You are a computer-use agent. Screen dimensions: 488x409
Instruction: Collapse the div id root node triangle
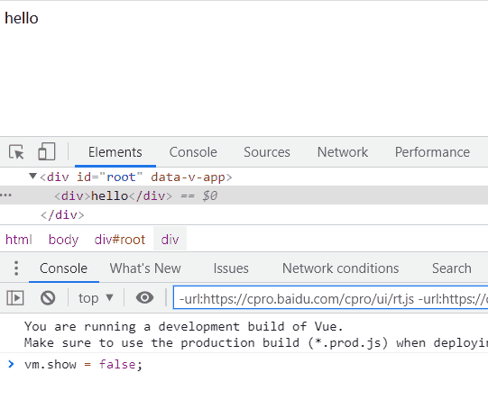click(32, 177)
